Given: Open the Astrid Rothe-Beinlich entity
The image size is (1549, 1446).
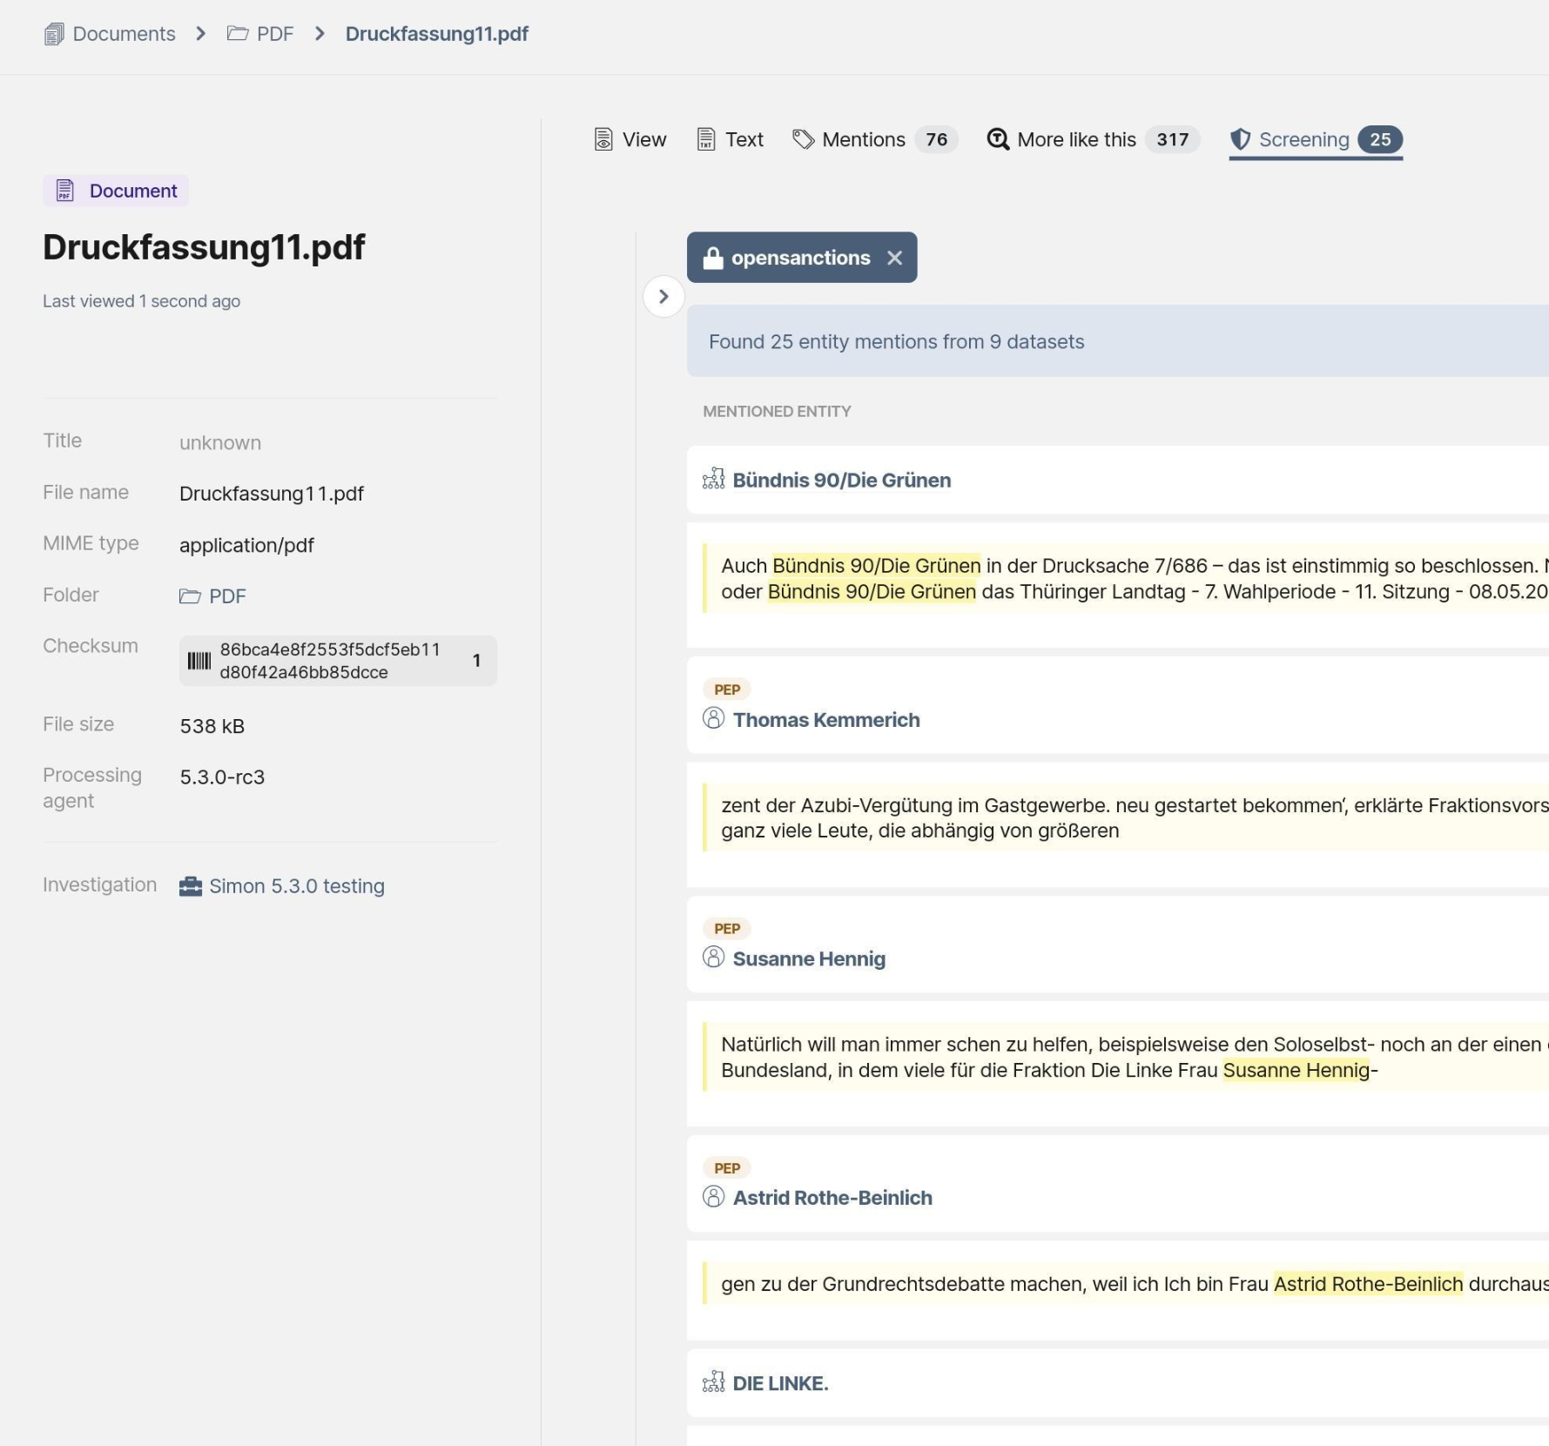Looking at the screenshot, I should click(832, 1198).
